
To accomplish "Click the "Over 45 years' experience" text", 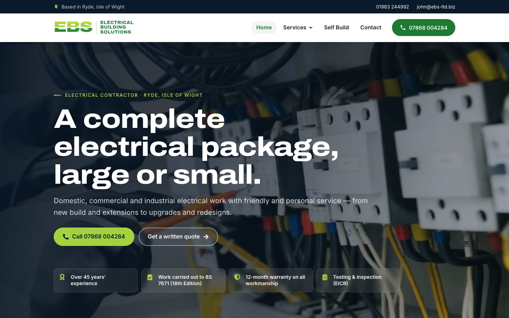I will [x=88, y=280].
